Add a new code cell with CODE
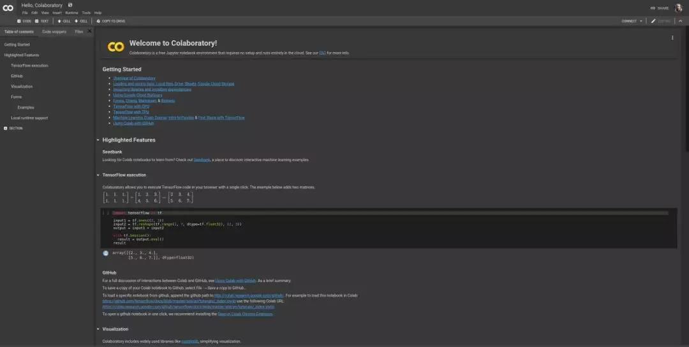The image size is (689, 347). (24, 21)
